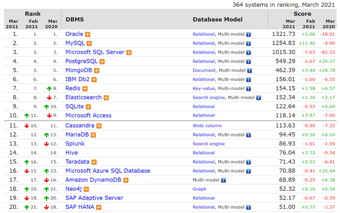Click the blue info icon in PostgreSQL row

pos(249,62)
